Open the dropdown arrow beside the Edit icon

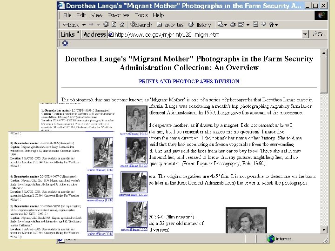coord(248,25)
